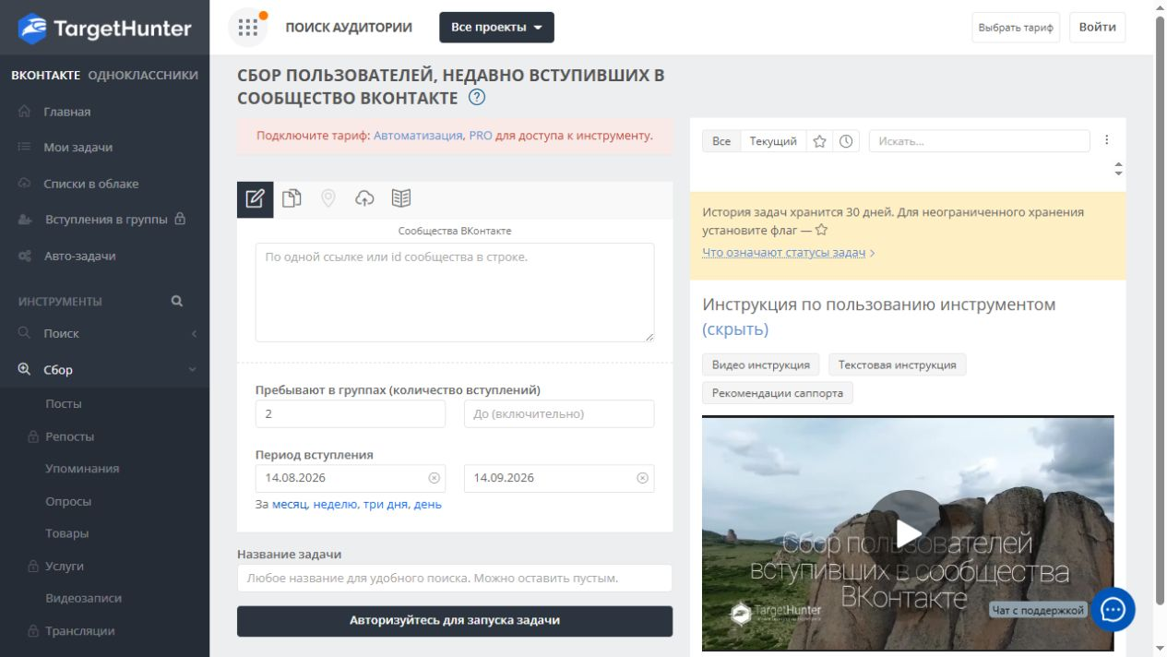Click the star favorites filter icon

[x=819, y=141]
